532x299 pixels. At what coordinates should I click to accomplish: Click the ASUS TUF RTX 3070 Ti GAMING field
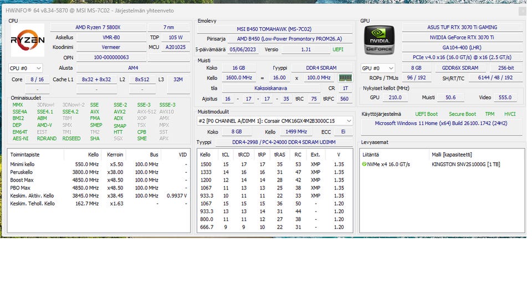coord(462,27)
